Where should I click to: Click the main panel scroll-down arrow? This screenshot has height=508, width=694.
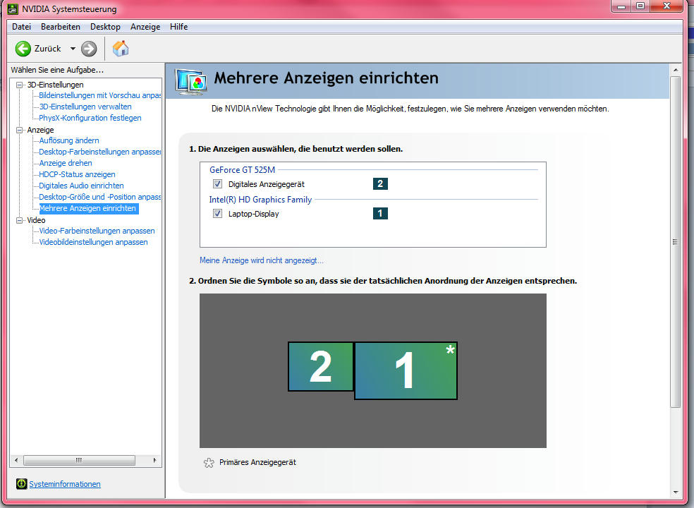[x=676, y=492]
